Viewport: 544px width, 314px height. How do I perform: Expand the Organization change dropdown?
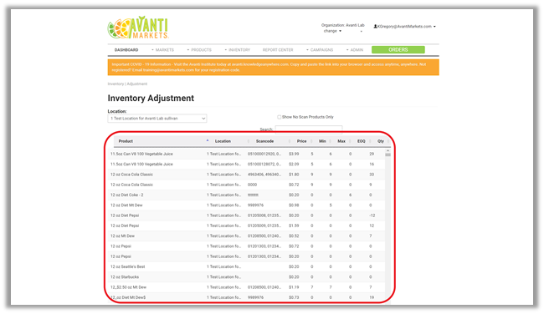[332, 31]
